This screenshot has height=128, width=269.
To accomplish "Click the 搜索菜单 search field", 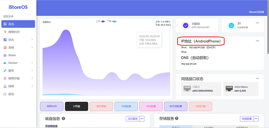I will tap(18, 17).
